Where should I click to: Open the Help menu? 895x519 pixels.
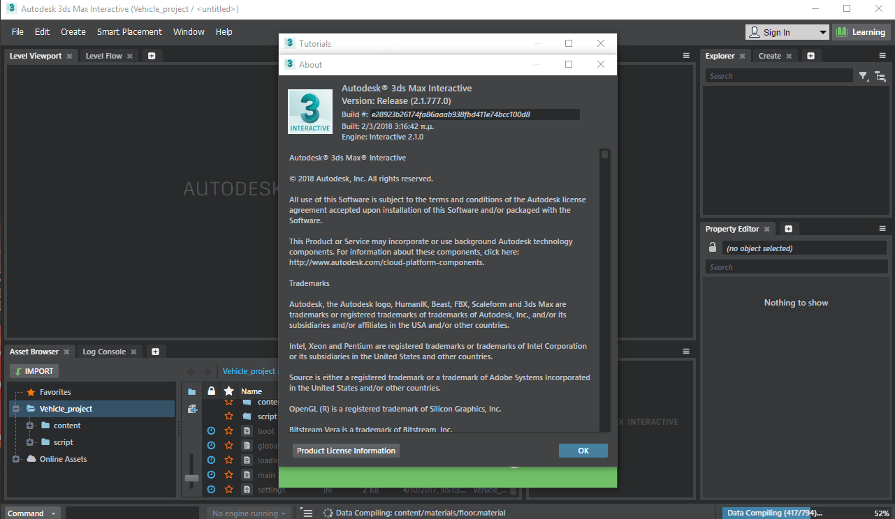[x=224, y=32]
